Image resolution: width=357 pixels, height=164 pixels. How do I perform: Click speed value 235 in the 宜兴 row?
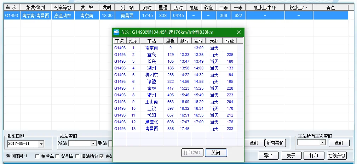pyautogui.click(x=230, y=55)
